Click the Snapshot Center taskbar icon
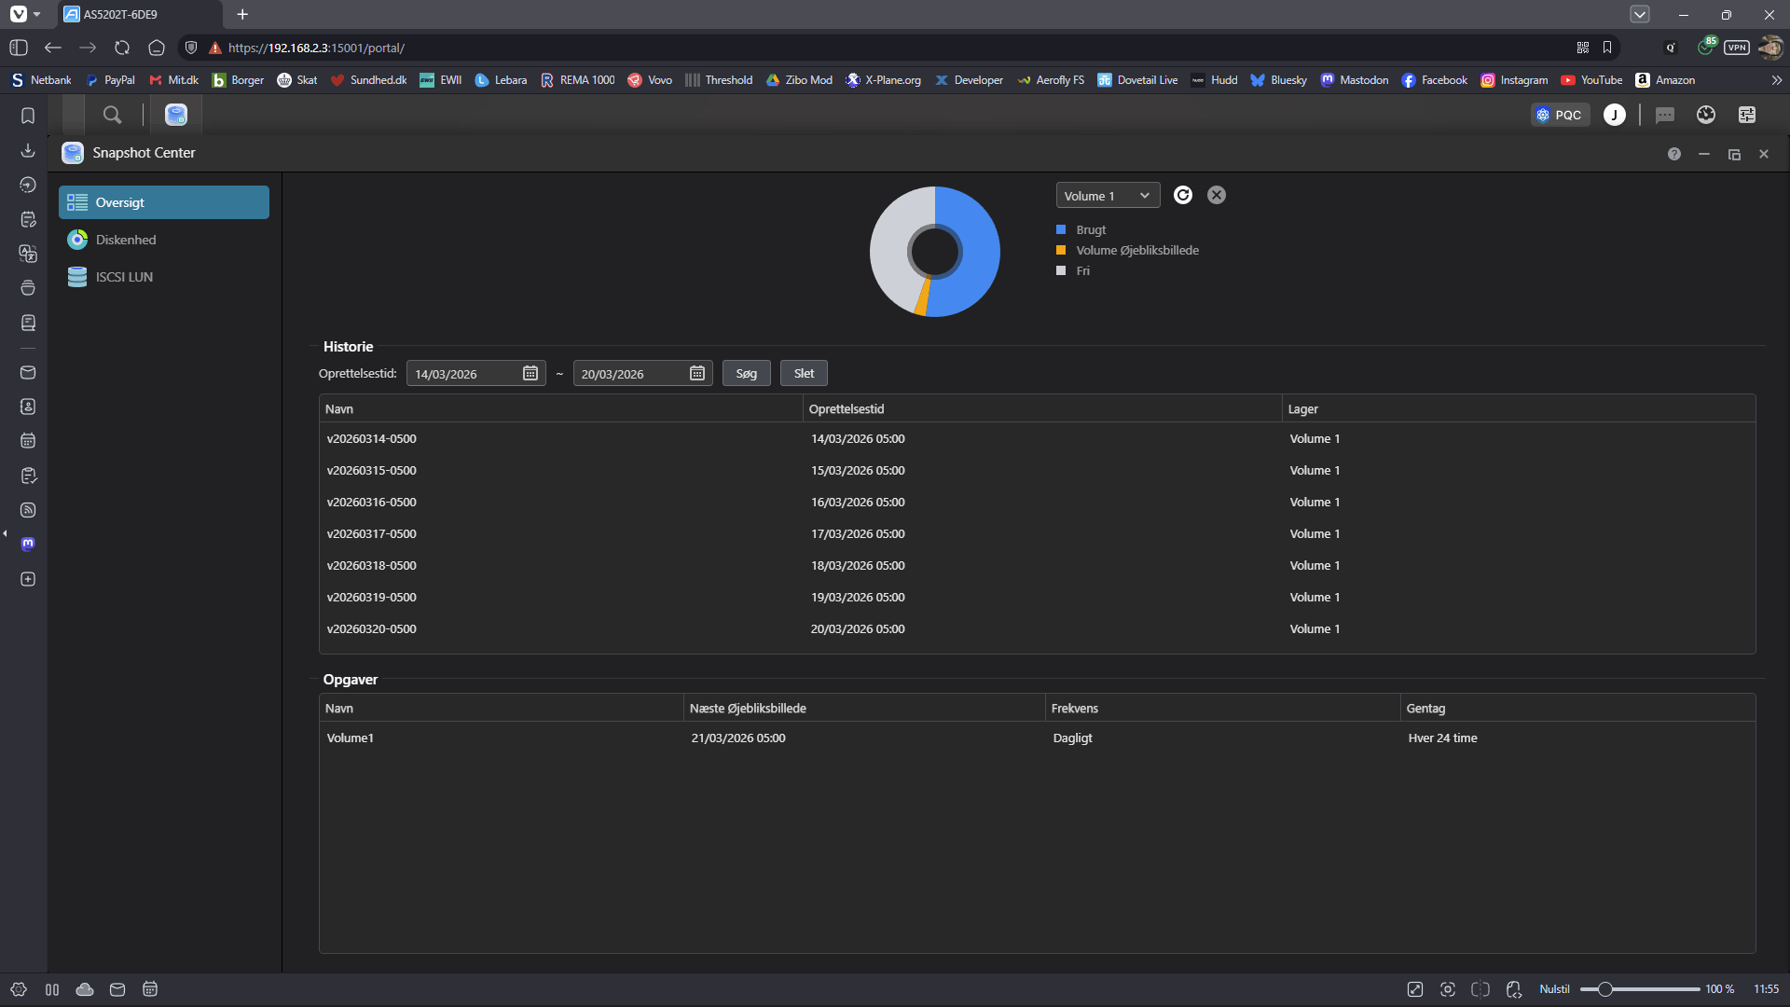The image size is (1790, 1007). click(176, 115)
